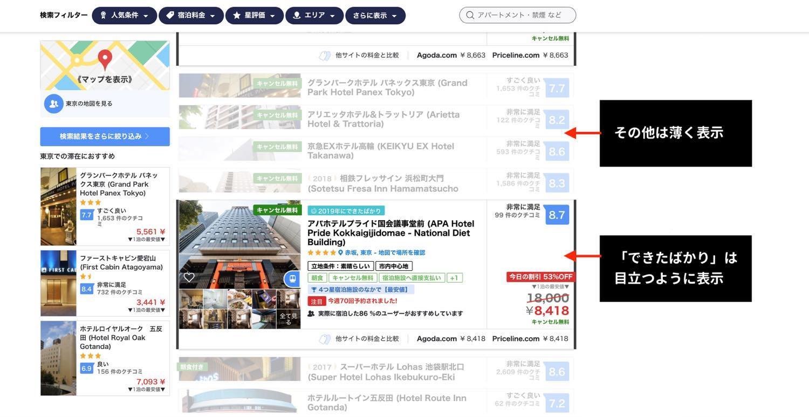Click the 7.2 badge for Hotel Route Inn
This screenshot has width=809, height=417.
(x=557, y=404)
